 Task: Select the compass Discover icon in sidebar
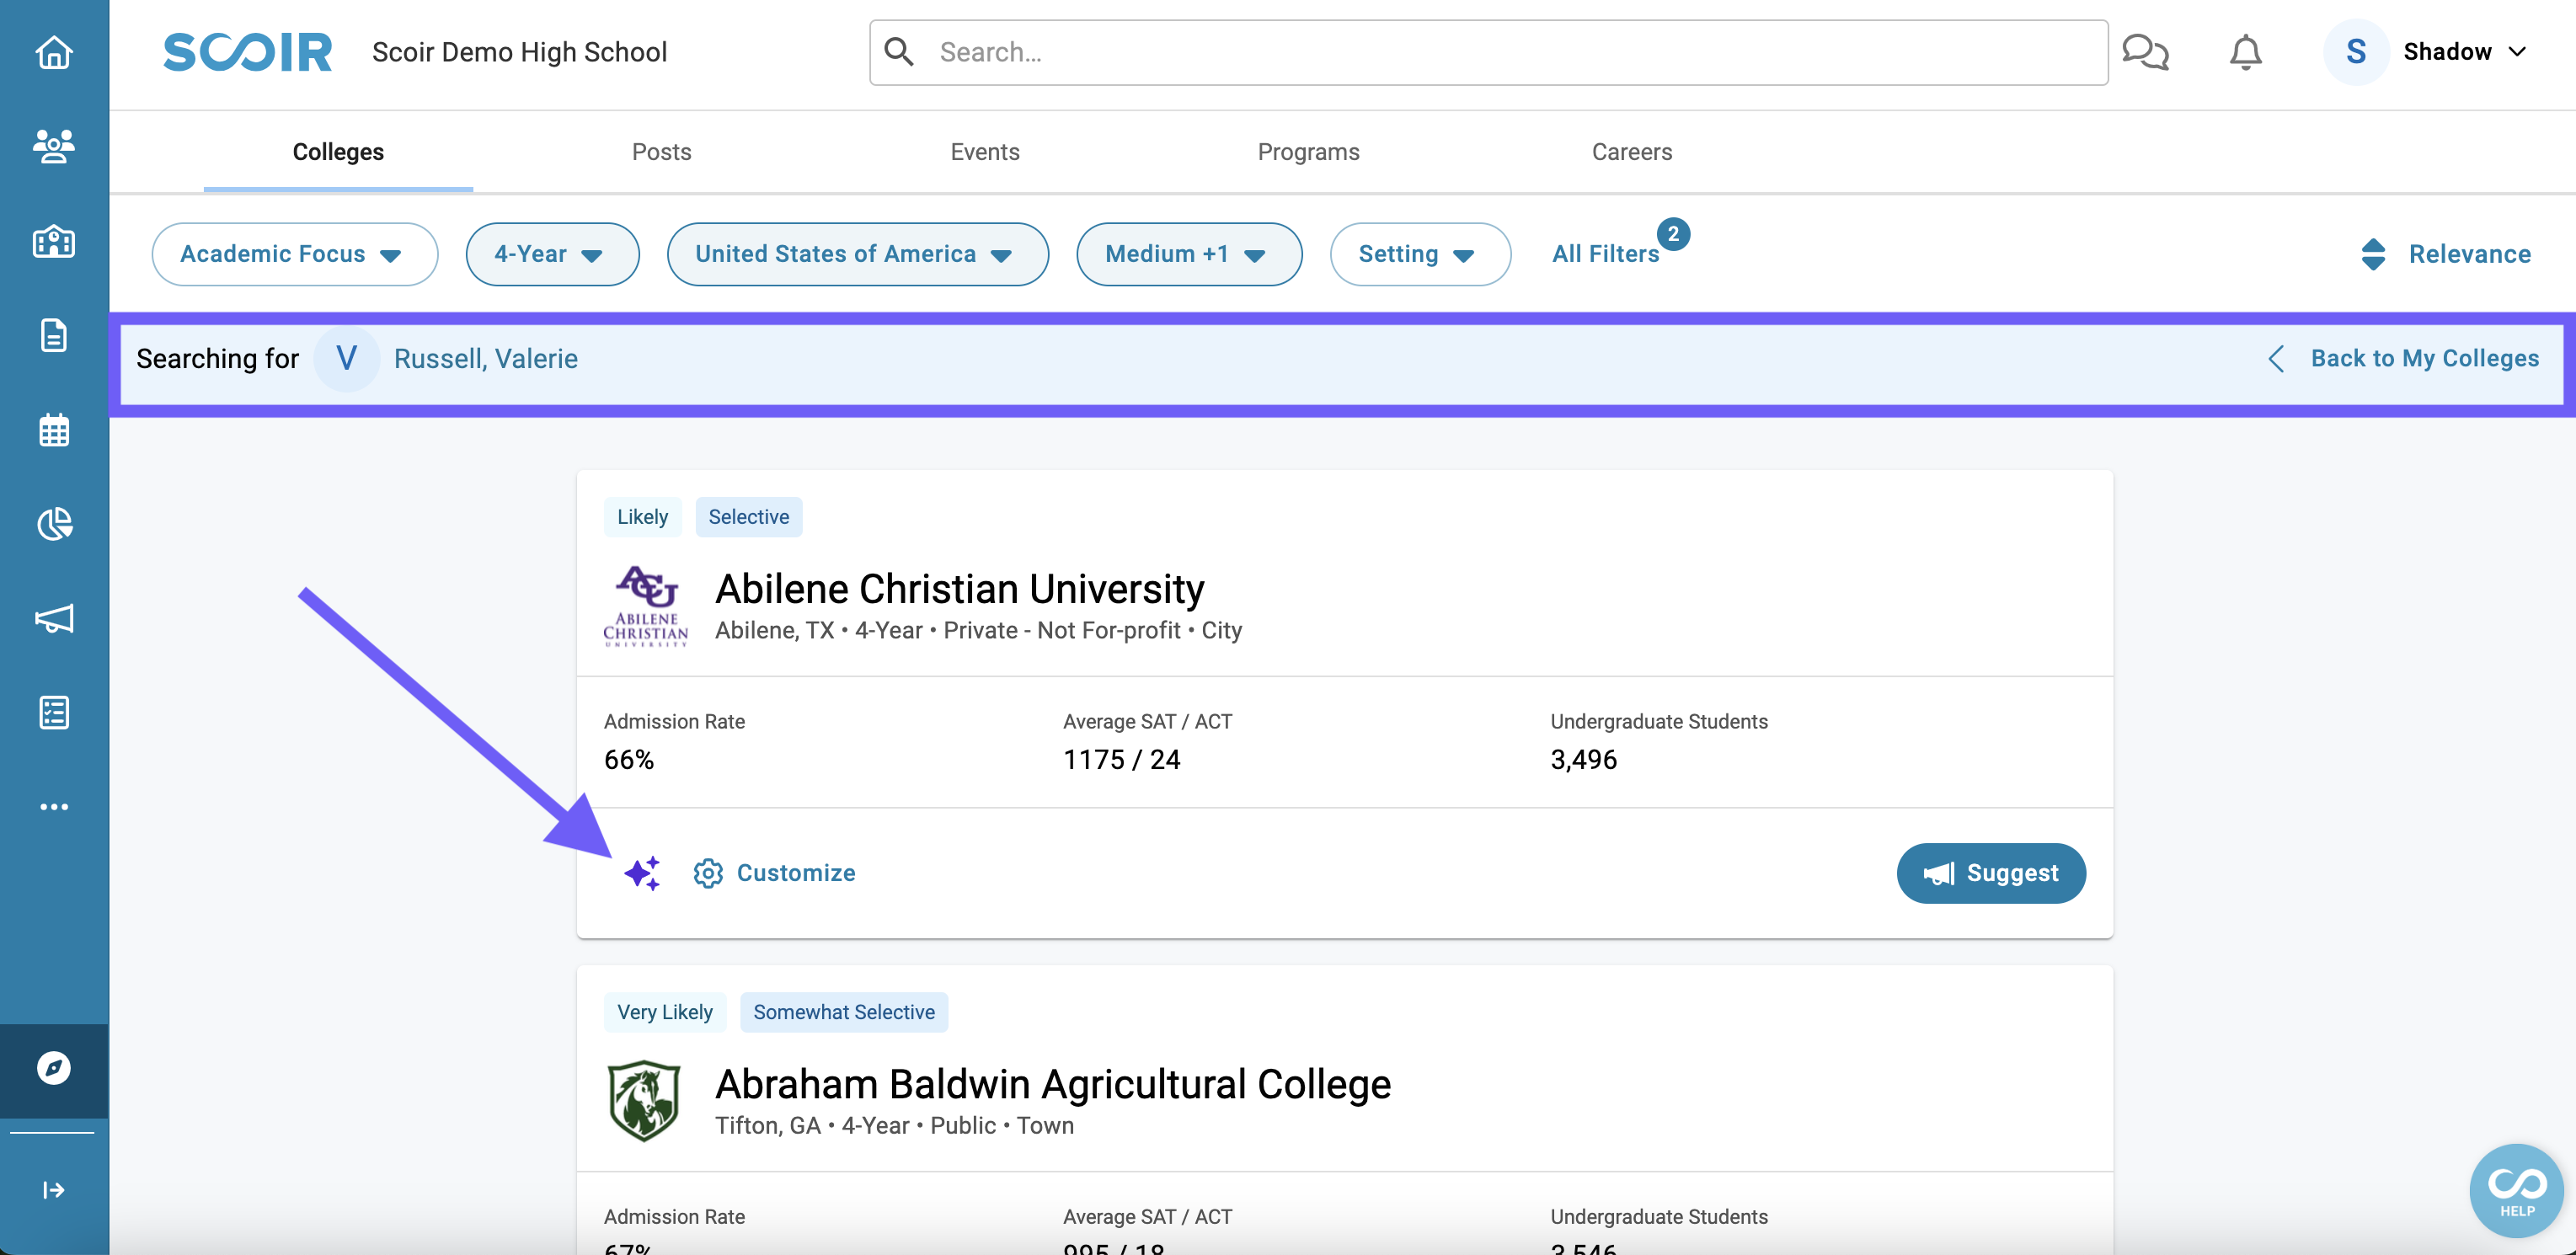click(54, 1068)
